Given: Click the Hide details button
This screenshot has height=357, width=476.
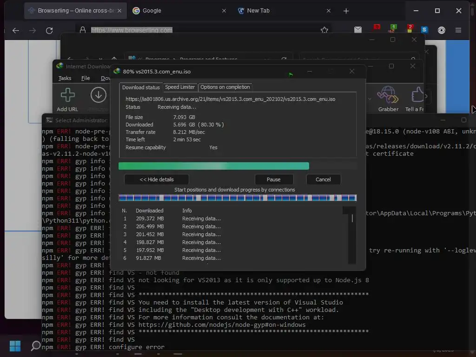Looking at the screenshot, I should click(x=156, y=179).
